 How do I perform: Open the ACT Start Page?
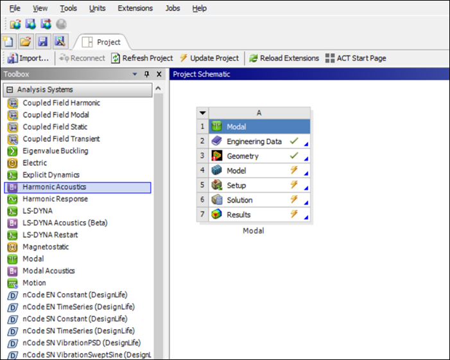[x=356, y=59]
